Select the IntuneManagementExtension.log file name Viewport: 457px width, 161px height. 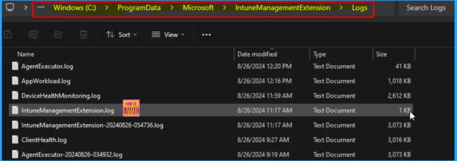pyautogui.click(x=68, y=111)
